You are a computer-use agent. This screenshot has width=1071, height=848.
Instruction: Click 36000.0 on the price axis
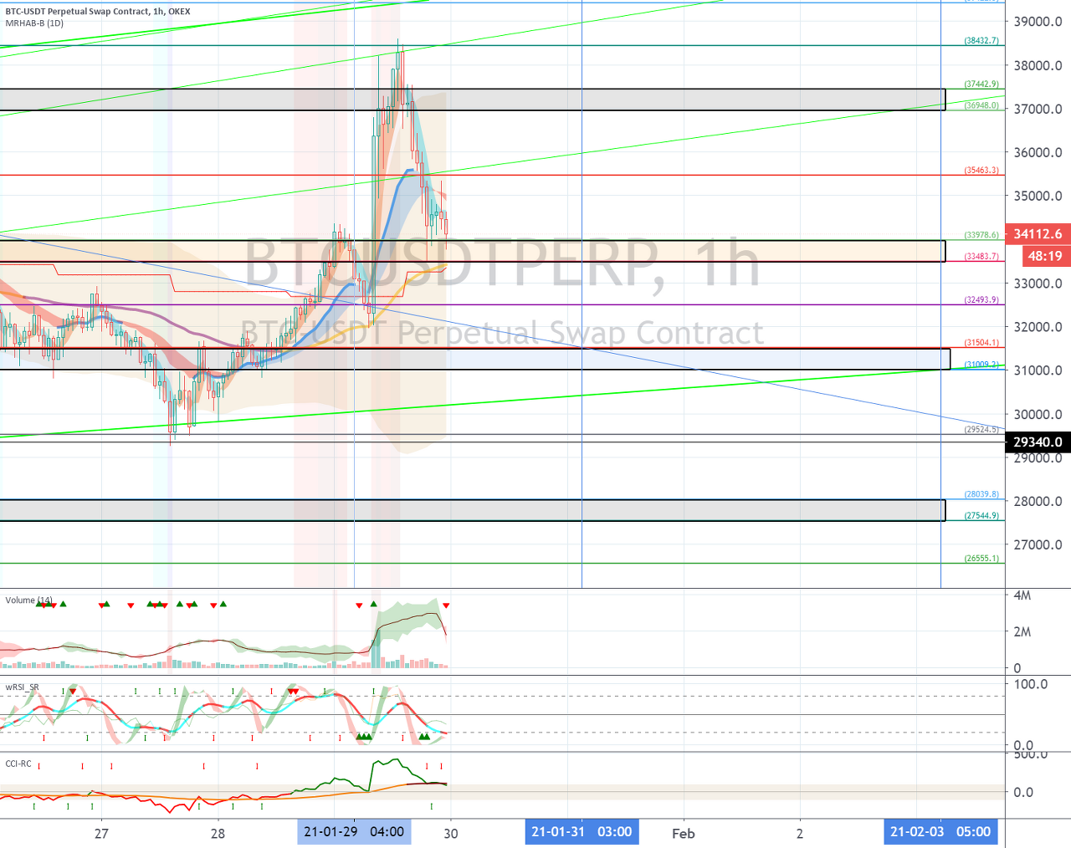pos(1038,152)
